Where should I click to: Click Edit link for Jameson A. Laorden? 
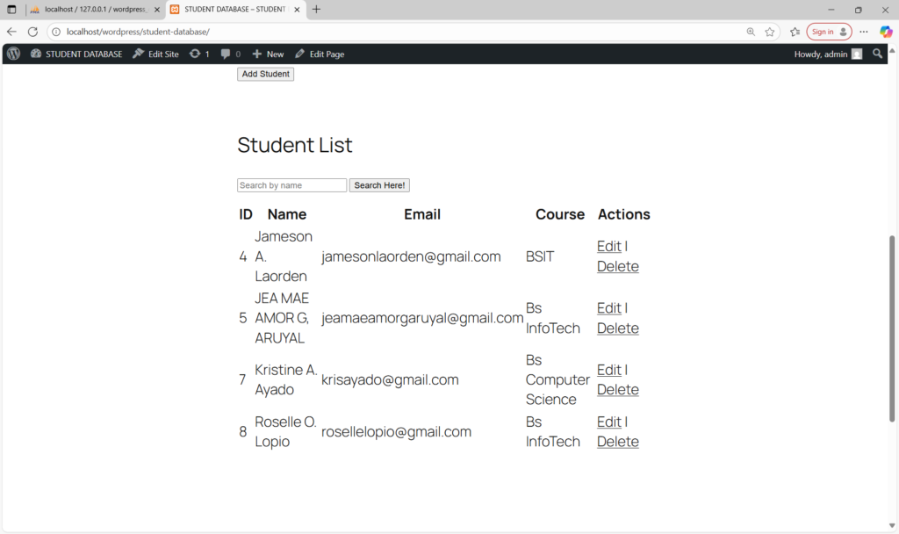[x=608, y=246]
